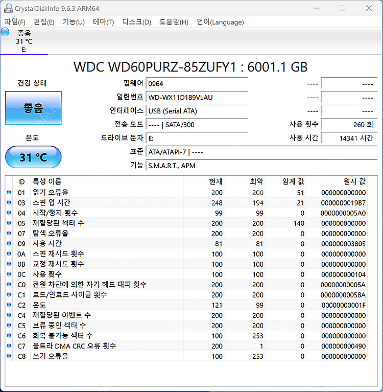Select raw value 000000000490
This screenshot has width=383, height=392.
(343, 346)
